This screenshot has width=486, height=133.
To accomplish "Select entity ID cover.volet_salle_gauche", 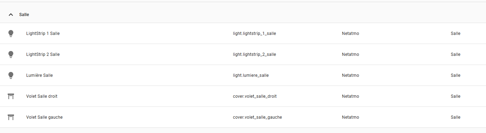I will click(258, 117).
